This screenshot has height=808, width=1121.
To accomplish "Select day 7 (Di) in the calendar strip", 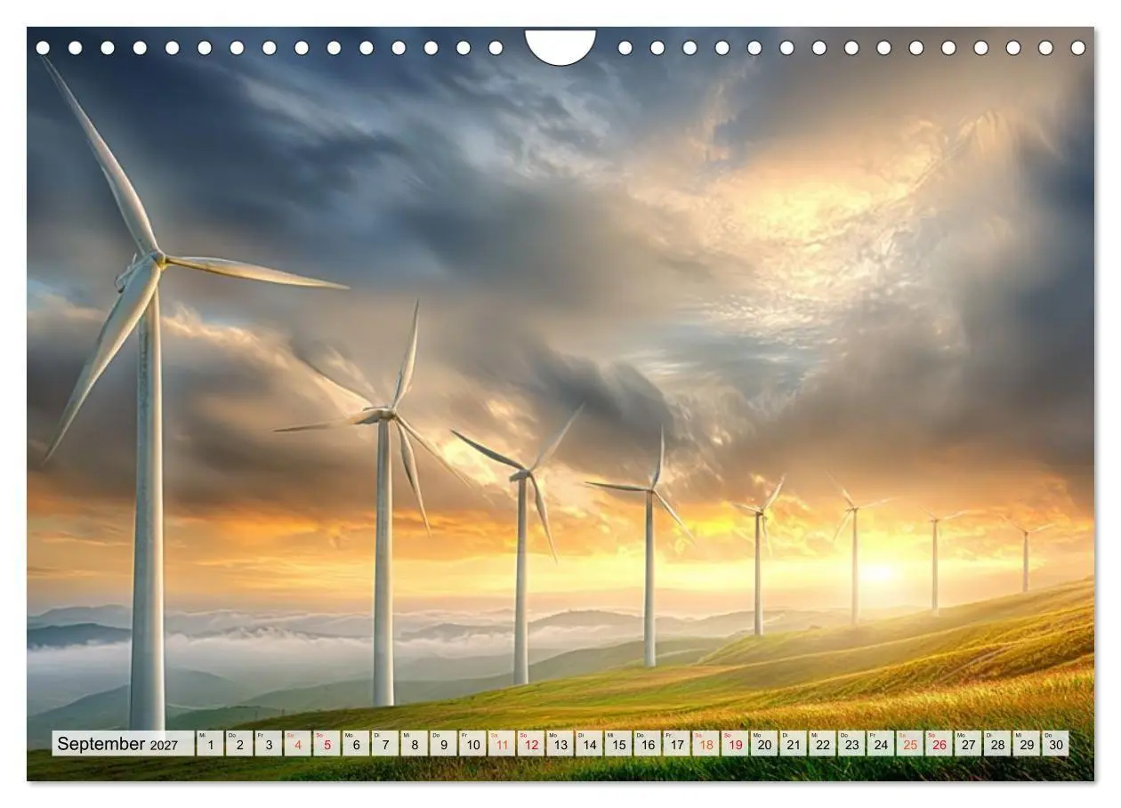I will click(385, 744).
